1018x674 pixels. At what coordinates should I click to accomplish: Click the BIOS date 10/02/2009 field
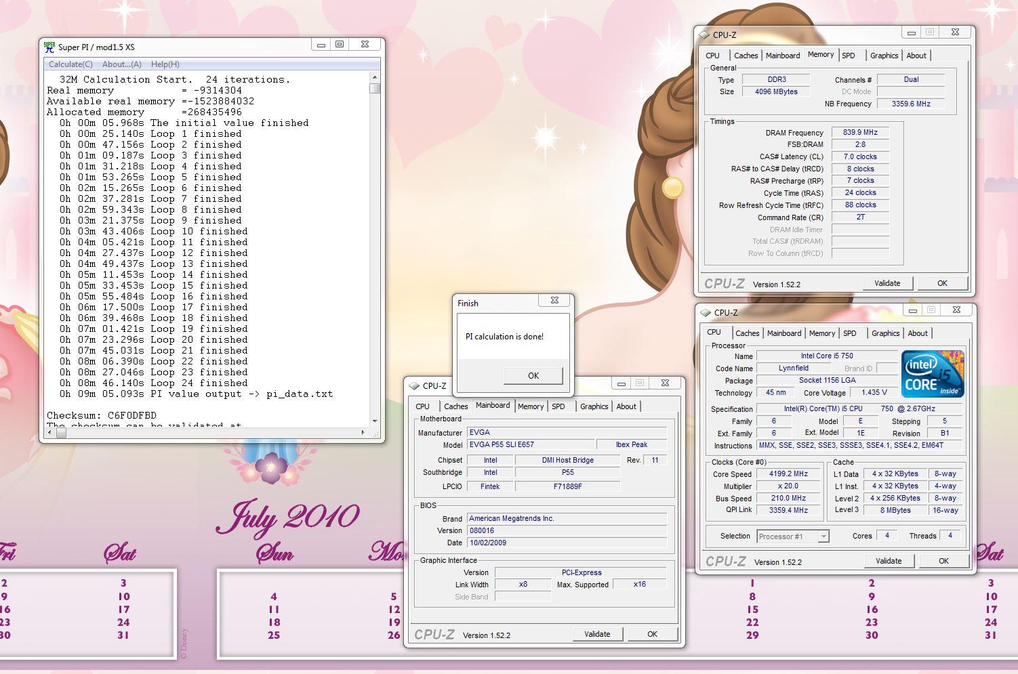click(567, 543)
